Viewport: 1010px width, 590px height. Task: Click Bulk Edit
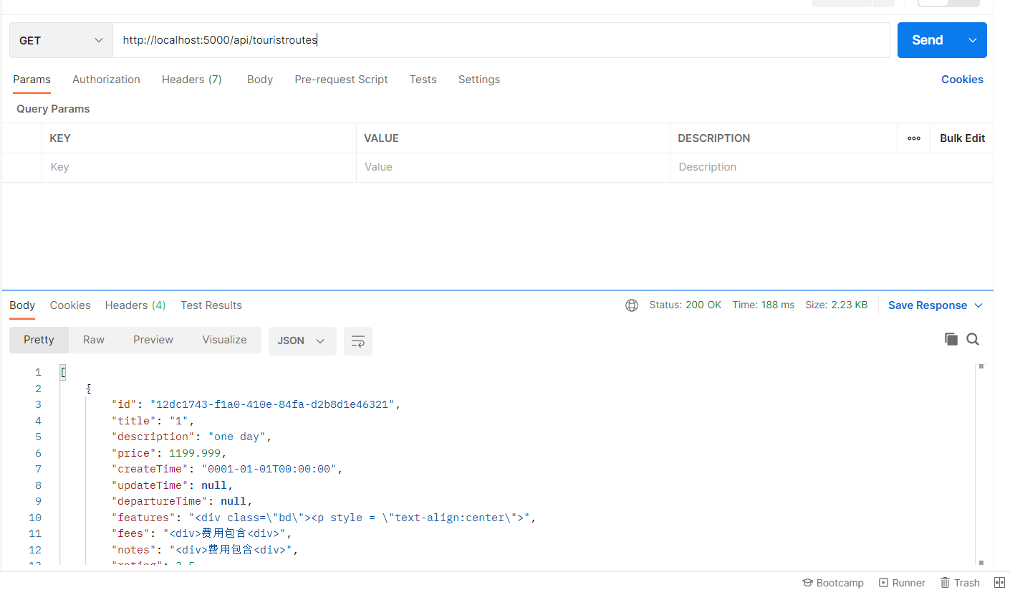pos(962,138)
